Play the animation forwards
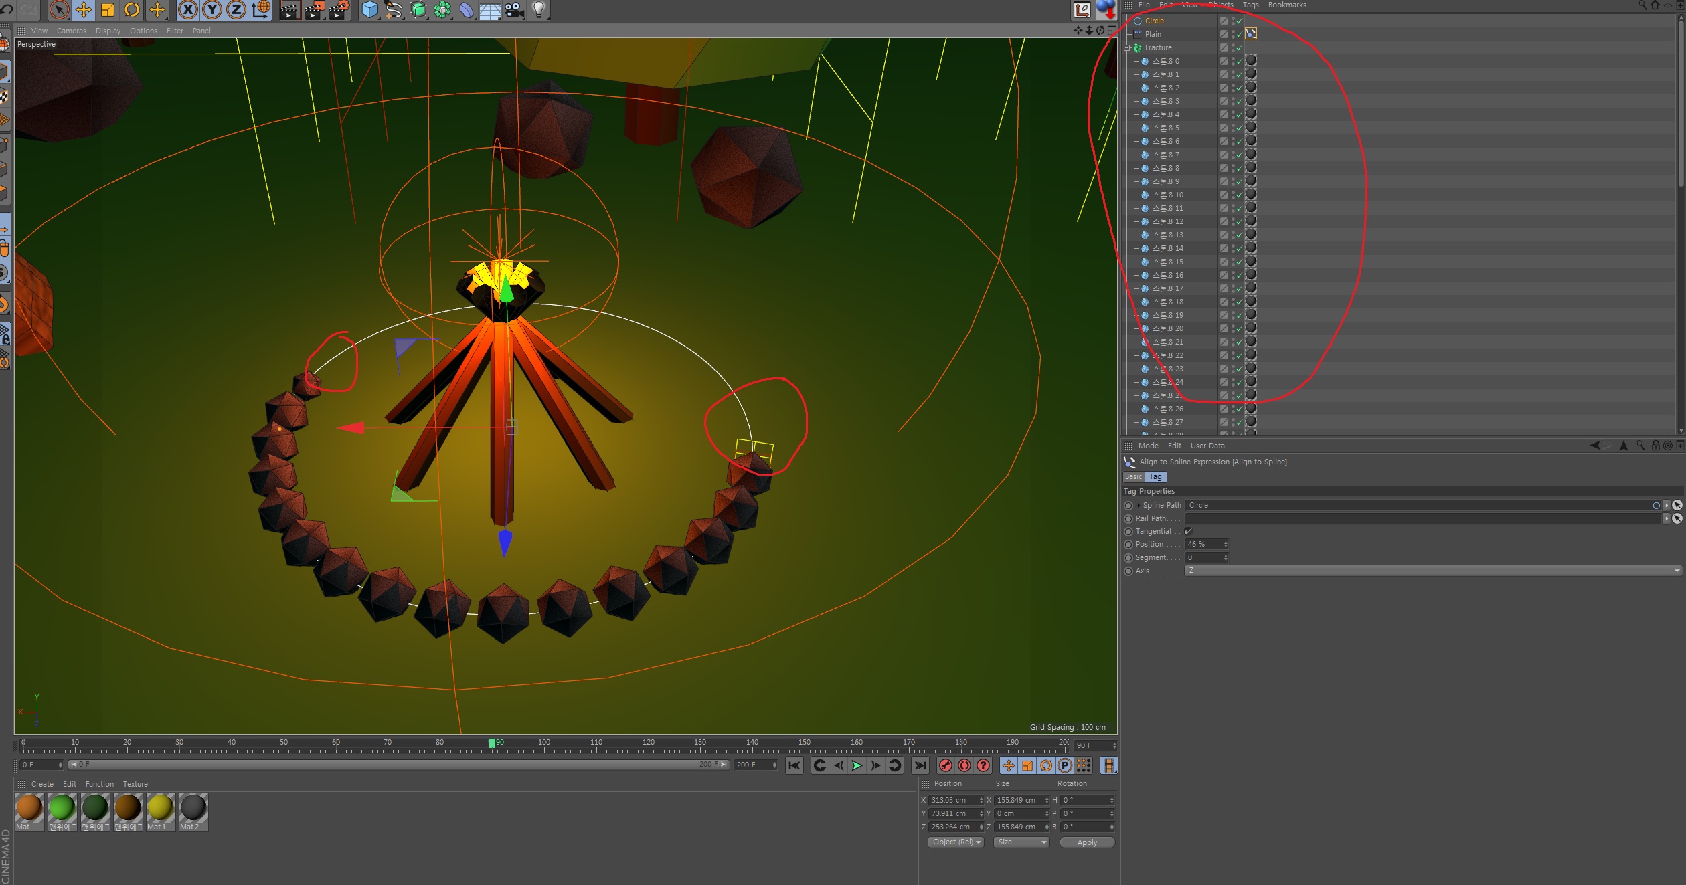This screenshot has height=885, width=1686. pos(857,765)
